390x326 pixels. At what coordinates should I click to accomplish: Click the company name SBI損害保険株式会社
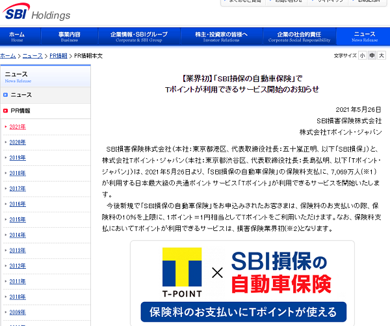coord(349,121)
